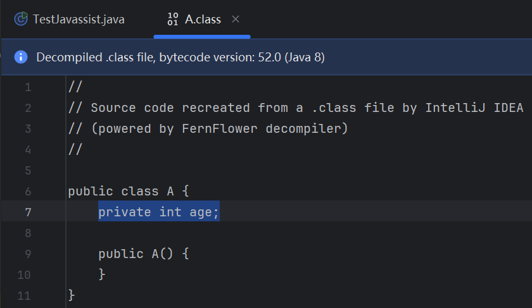532x308 pixels.
Task: Click line number 9 in the gutter
Action: click(28, 254)
